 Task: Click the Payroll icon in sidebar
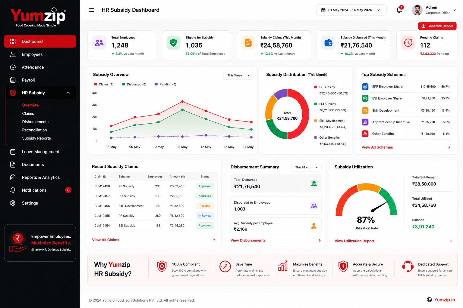(x=13, y=80)
